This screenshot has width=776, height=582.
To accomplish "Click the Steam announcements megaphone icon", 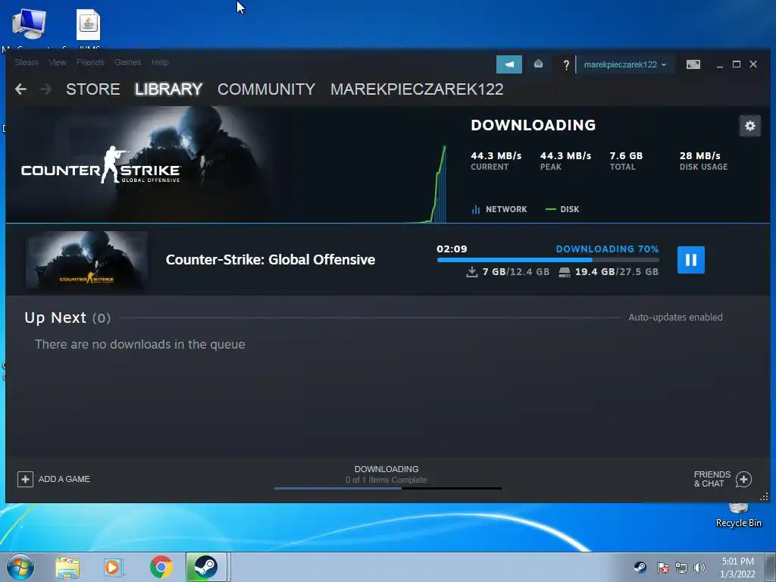I will pyautogui.click(x=508, y=64).
